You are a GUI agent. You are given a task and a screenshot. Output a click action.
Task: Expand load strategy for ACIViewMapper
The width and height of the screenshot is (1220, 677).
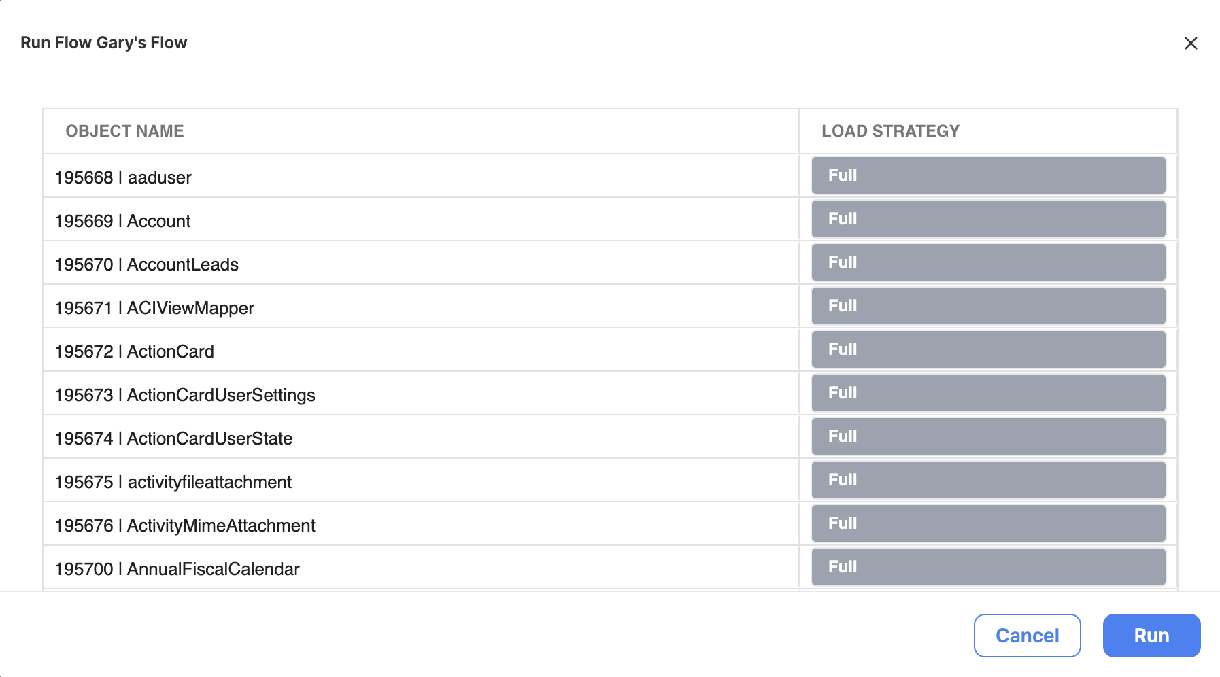pyautogui.click(x=988, y=306)
